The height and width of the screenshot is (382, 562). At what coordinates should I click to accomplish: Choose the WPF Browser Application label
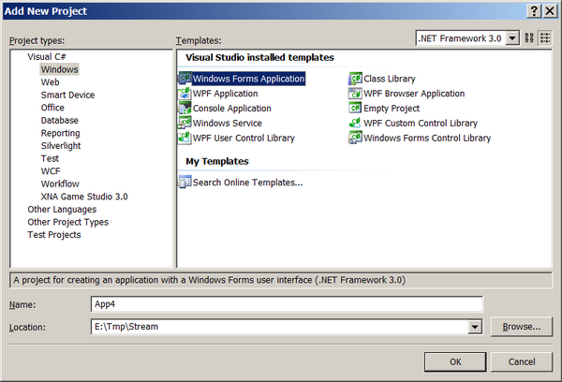click(414, 94)
